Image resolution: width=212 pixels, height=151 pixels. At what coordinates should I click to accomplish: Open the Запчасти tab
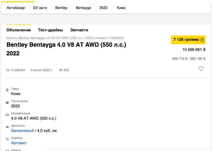79,30
